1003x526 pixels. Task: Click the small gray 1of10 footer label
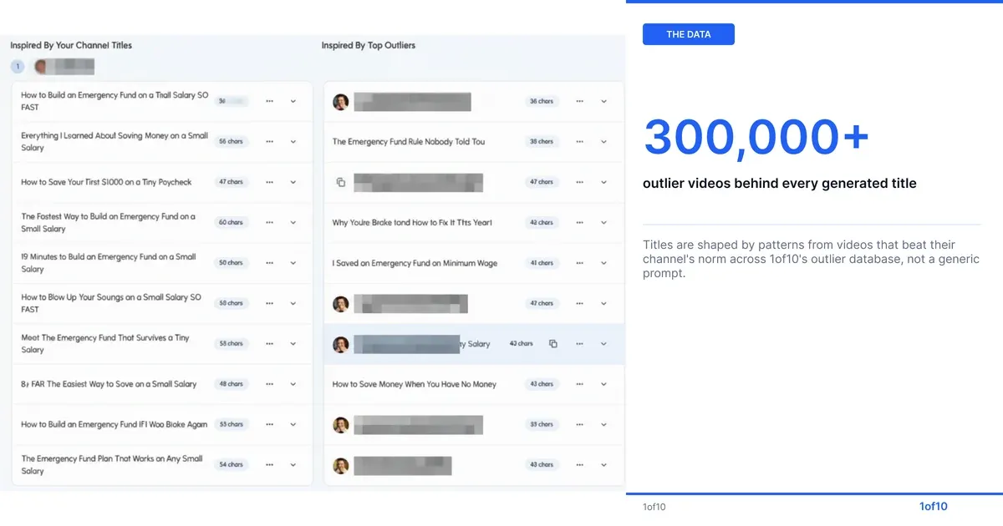click(x=654, y=507)
